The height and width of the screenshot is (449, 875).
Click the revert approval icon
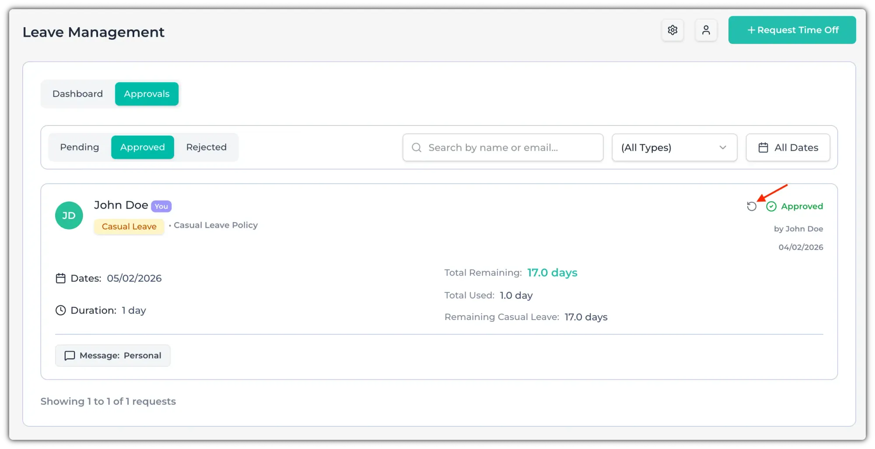(x=752, y=206)
